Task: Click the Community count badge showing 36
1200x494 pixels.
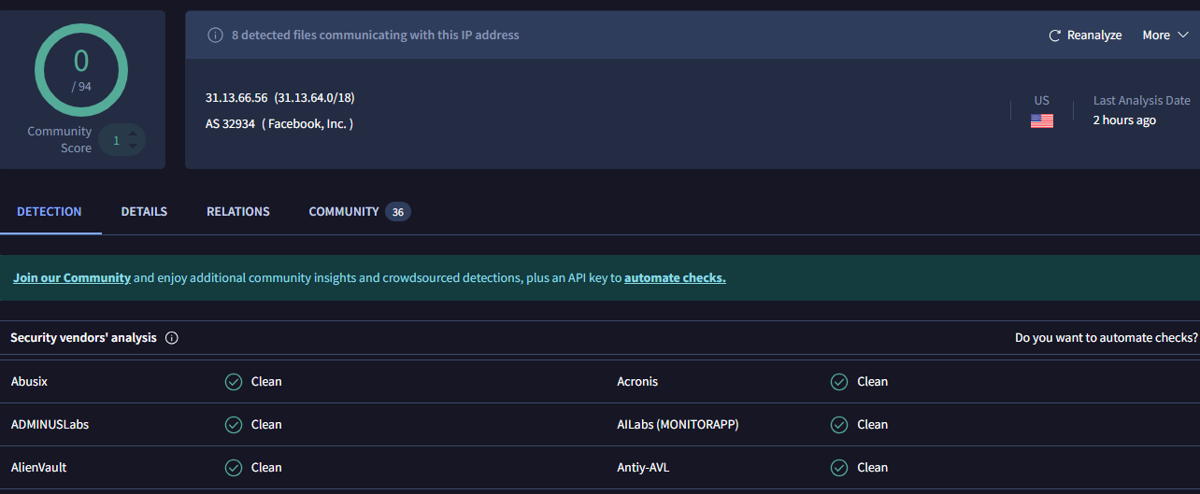Action: (x=398, y=212)
